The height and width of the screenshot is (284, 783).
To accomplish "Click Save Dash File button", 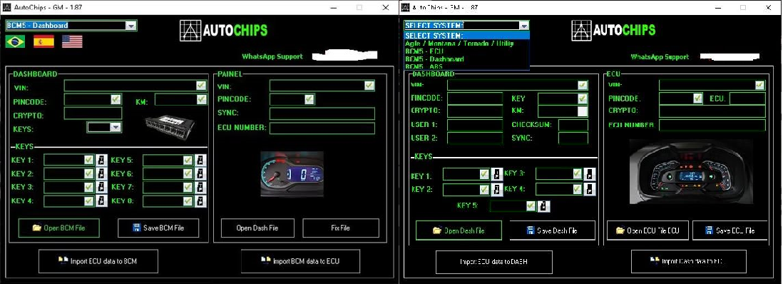I will click(x=552, y=230).
